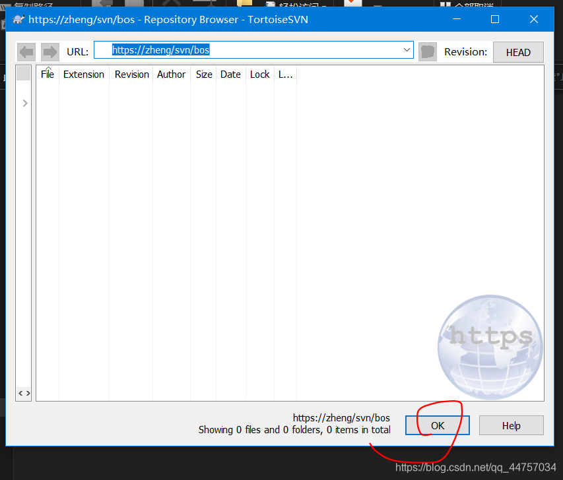The height and width of the screenshot is (480, 563).
Task: Click the 'Showing 0 files' summary text
Action: pyautogui.click(x=294, y=430)
